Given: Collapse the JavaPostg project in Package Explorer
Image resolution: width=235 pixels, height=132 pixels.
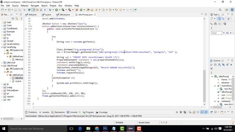Looking at the screenshot, I should tap(2, 47).
